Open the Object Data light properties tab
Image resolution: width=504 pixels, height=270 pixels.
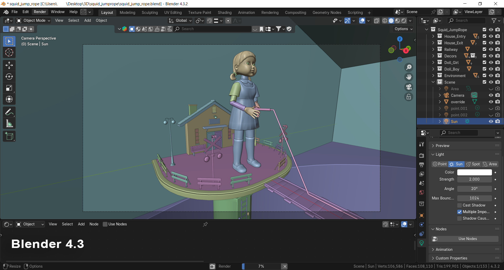(x=422, y=243)
